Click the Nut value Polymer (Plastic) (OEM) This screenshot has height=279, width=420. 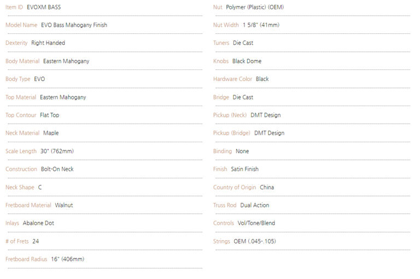pyautogui.click(x=254, y=7)
